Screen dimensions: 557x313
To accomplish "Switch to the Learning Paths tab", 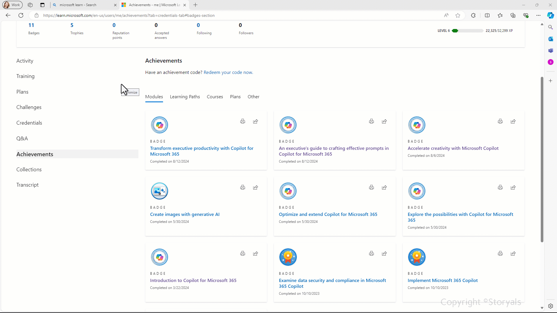I will coord(185,97).
